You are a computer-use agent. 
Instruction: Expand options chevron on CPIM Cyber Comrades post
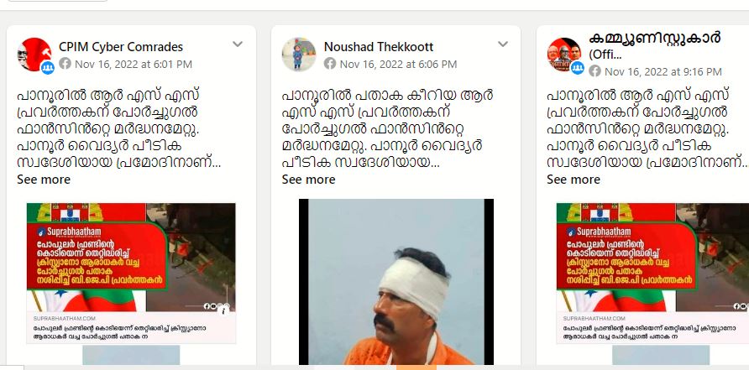pos(238,44)
